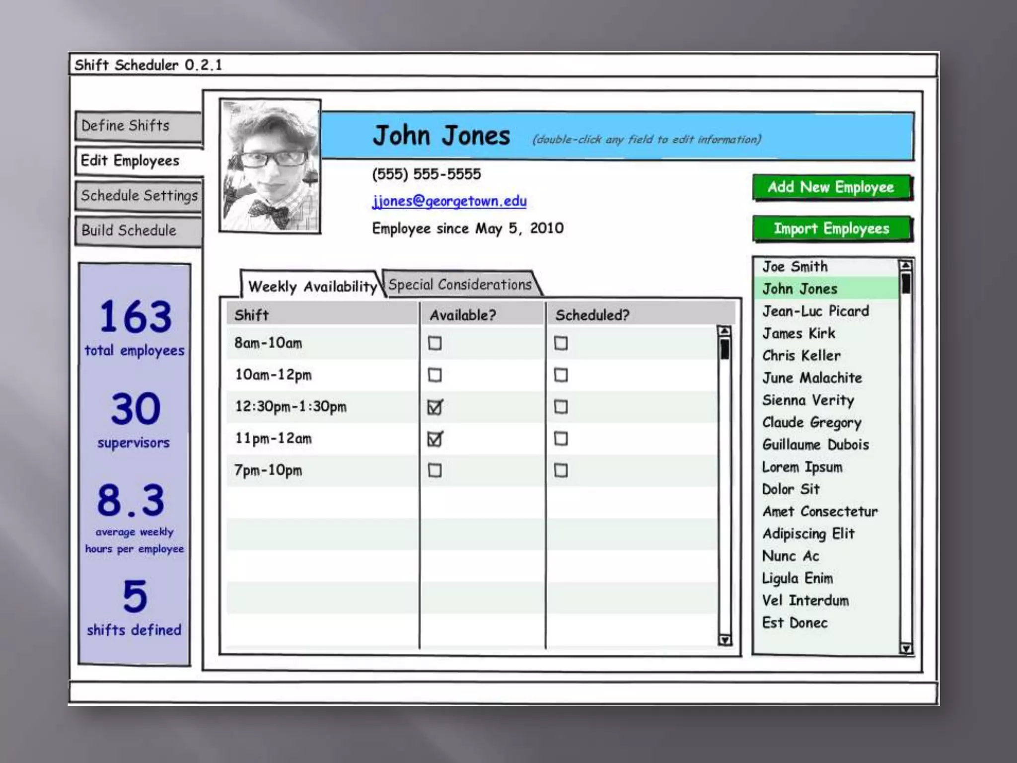Select Lorem Ipsum in the employee list
The width and height of the screenshot is (1017, 763).
pyautogui.click(x=826, y=467)
